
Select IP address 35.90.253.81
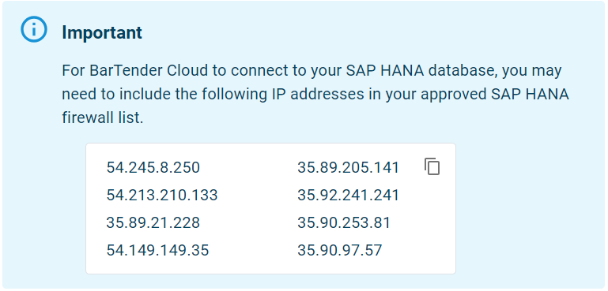pyautogui.click(x=344, y=223)
